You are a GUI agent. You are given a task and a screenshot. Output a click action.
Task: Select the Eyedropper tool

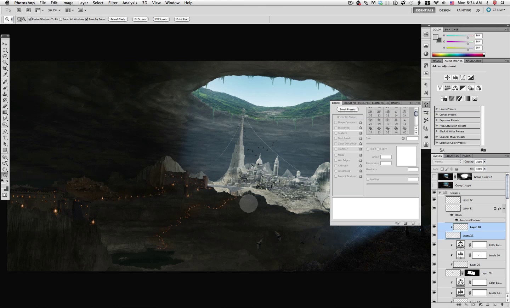[5, 75]
